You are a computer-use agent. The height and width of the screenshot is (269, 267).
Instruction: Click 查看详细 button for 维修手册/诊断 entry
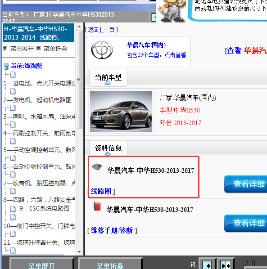246,223
